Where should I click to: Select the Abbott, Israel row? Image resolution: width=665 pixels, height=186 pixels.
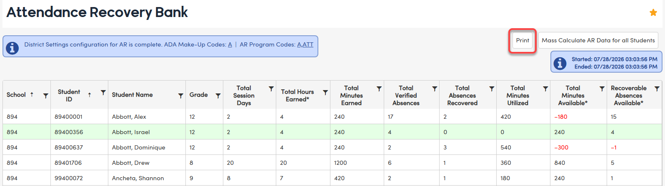(332, 132)
